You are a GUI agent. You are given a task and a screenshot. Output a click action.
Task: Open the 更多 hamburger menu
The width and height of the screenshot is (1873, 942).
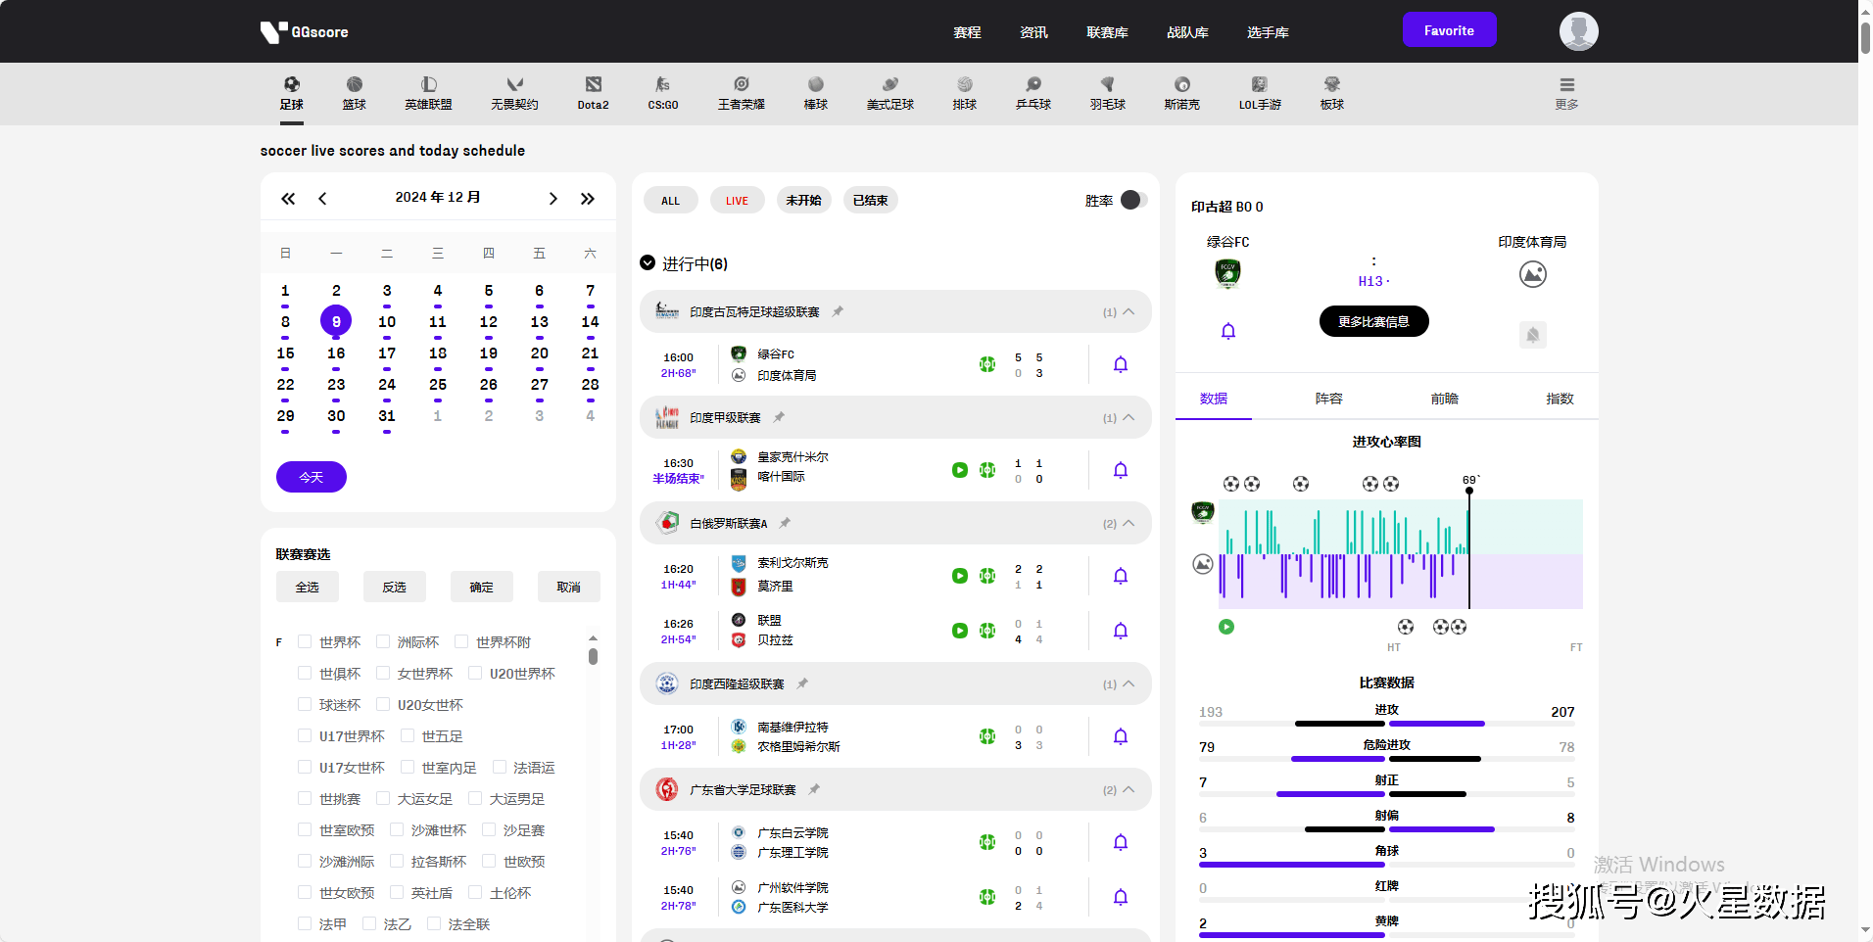[x=1566, y=93]
